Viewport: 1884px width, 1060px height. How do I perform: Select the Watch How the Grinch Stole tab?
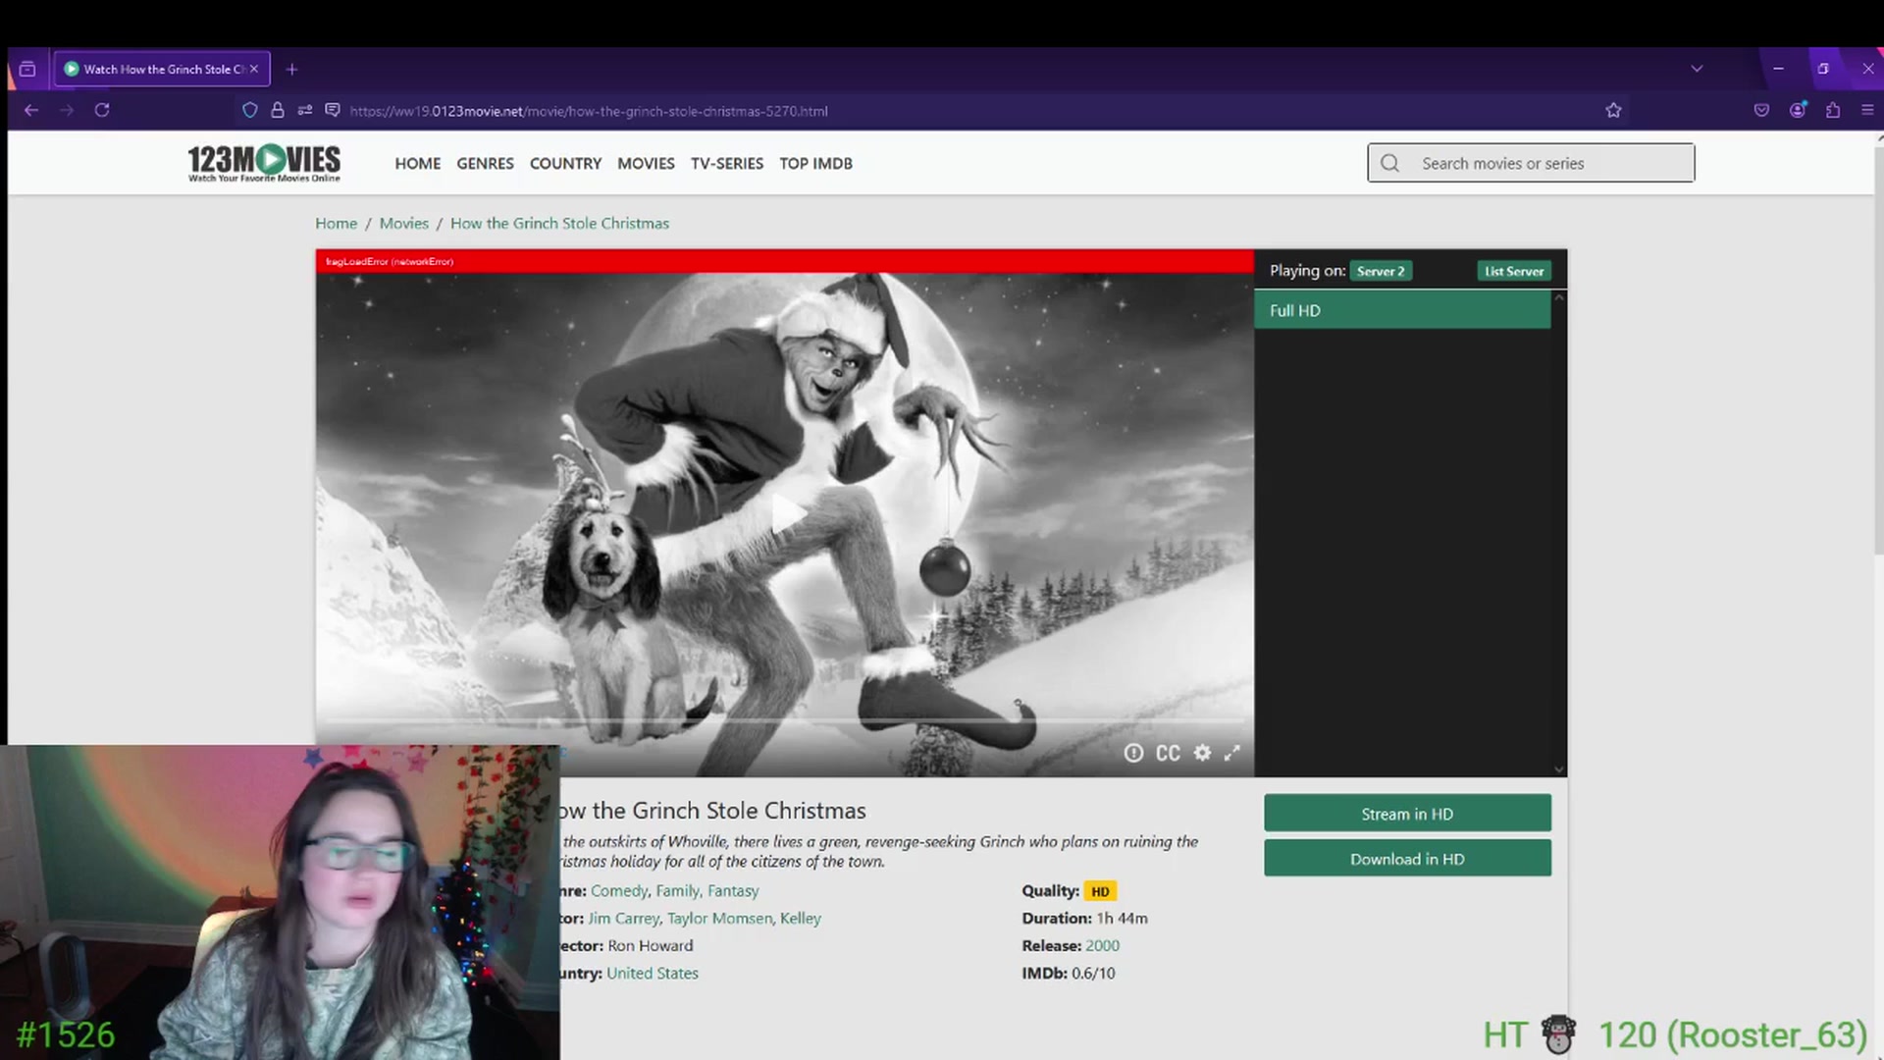point(162,69)
